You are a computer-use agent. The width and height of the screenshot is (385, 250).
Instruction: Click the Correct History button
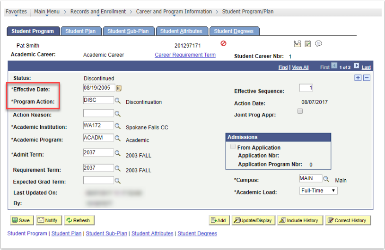point(348,220)
